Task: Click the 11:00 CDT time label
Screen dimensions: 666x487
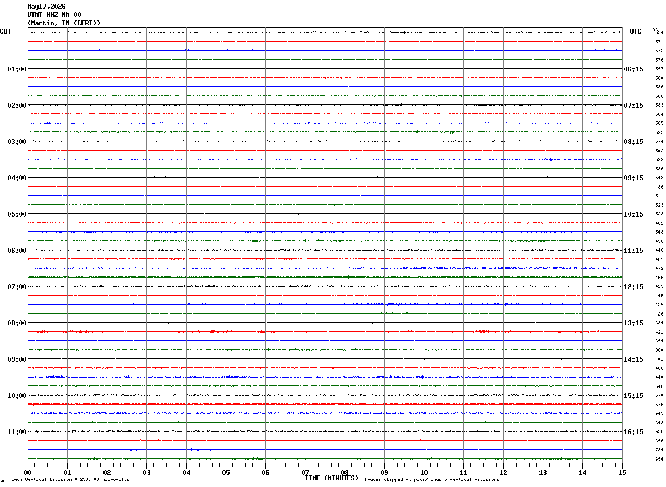Action: point(17,432)
